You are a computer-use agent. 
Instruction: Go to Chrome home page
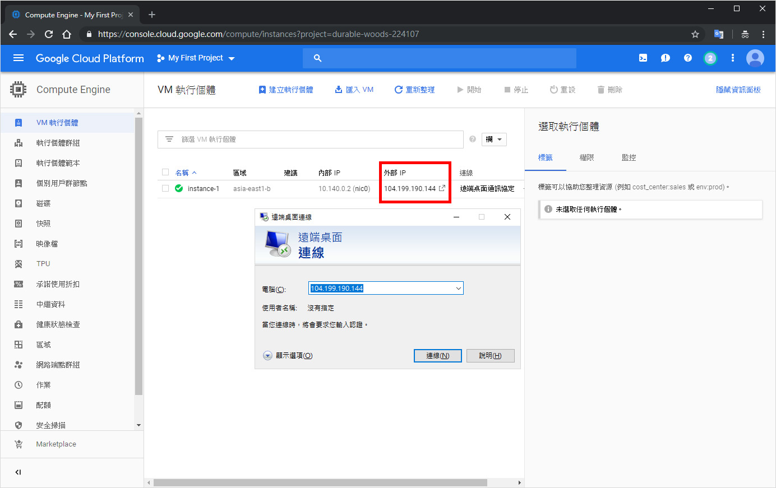[67, 34]
